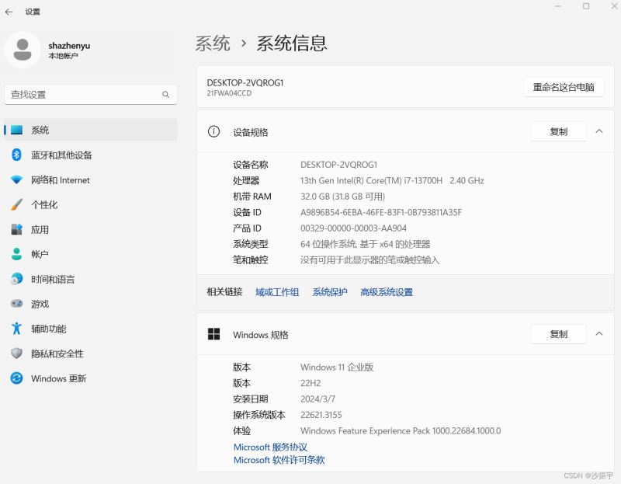Copy Windows specs with Windows 规格 复制 button

coord(558,334)
